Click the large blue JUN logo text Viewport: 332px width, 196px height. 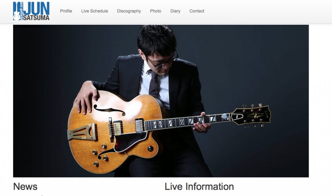pyautogui.click(x=36, y=8)
